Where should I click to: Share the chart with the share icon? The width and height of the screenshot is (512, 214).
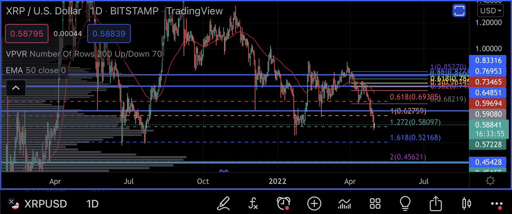pyautogui.click(x=436, y=203)
